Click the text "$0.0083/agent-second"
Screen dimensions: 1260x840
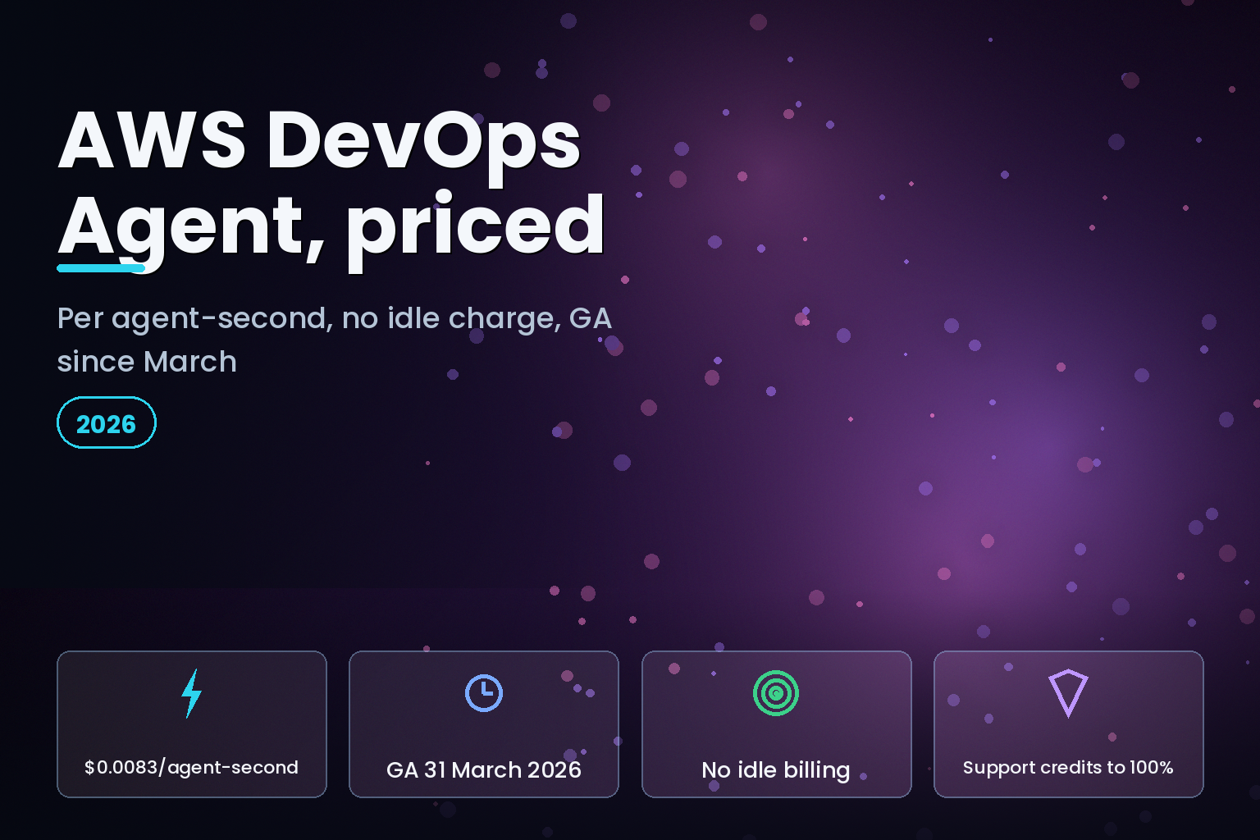point(191,768)
